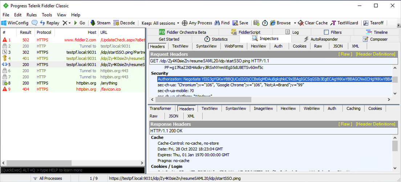This screenshot has height=182, width=401.
Task: Open Keep: All sessions dropdown
Action: click(x=160, y=23)
